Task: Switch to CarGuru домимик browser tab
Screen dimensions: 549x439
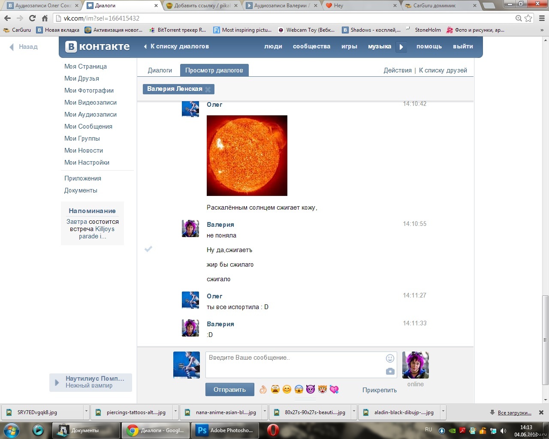Action: (x=440, y=6)
